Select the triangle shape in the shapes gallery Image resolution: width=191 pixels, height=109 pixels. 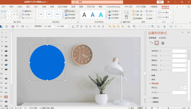pyautogui.click(x=5, y=14)
